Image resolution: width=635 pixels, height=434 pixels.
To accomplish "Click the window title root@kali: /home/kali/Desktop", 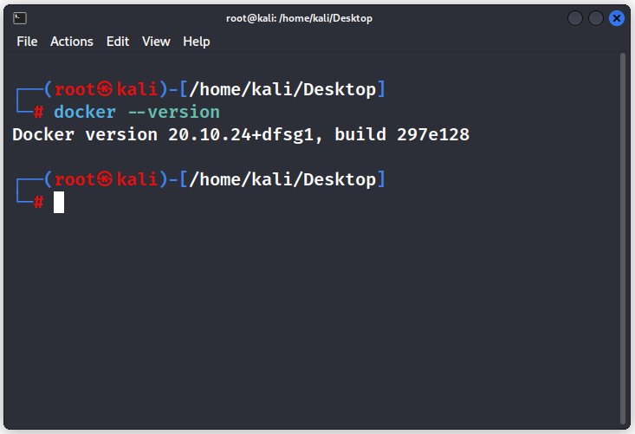I will [299, 18].
